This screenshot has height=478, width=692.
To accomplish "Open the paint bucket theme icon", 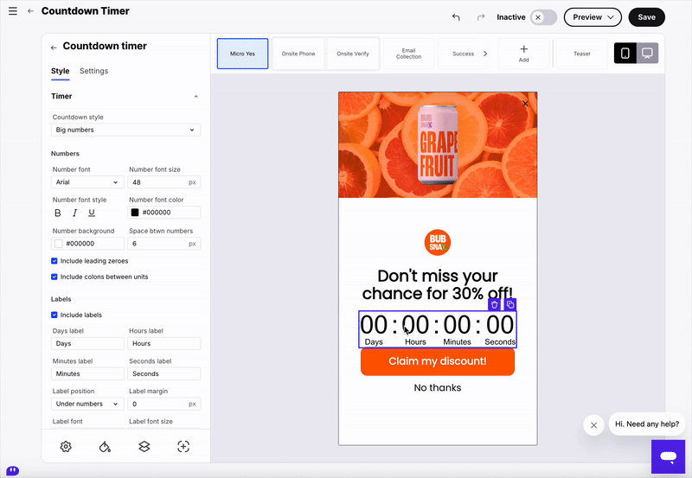I will pyautogui.click(x=105, y=446).
